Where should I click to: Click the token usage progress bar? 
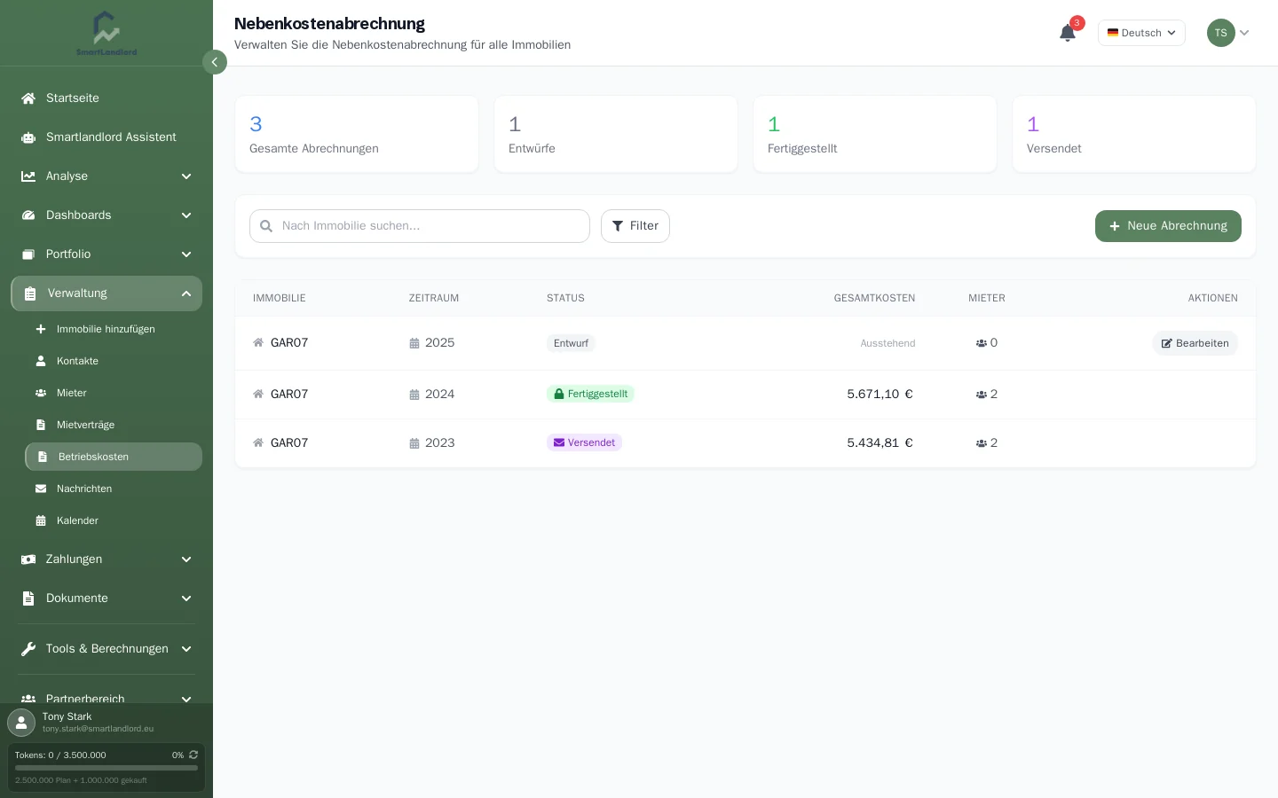[106, 768]
